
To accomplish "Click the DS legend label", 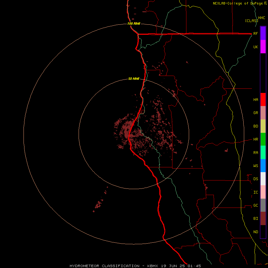I will click(255, 179).
